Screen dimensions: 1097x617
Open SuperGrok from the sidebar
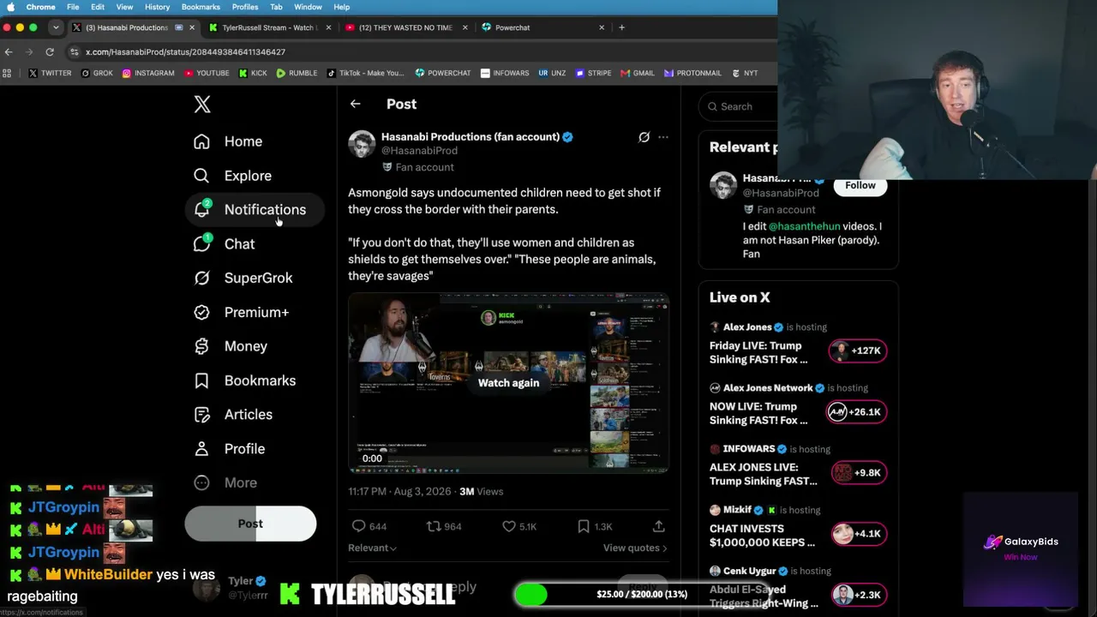(x=243, y=278)
